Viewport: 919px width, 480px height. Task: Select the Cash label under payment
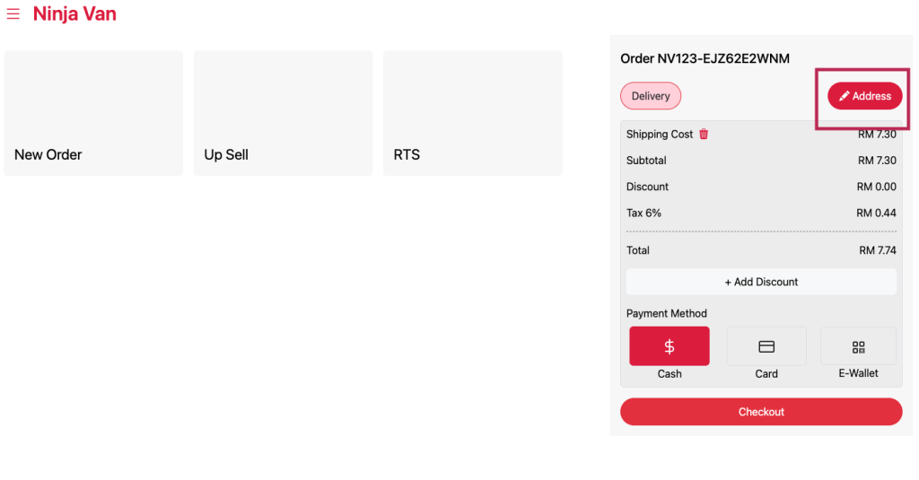(x=670, y=374)
